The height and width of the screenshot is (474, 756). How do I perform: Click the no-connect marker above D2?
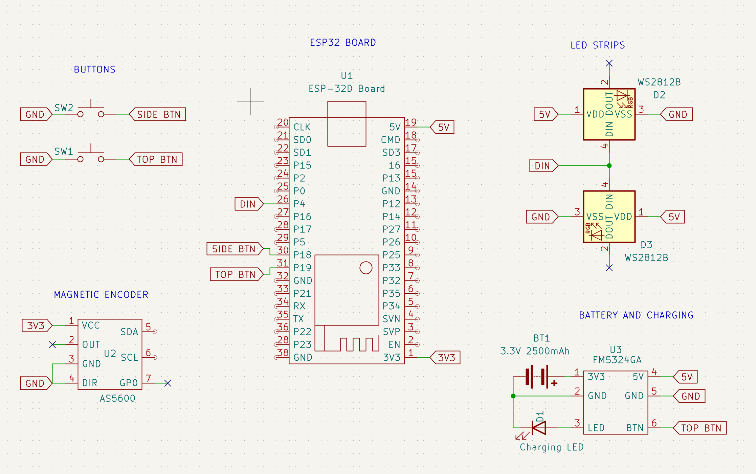pyautogui.click(x=609, y=63)
